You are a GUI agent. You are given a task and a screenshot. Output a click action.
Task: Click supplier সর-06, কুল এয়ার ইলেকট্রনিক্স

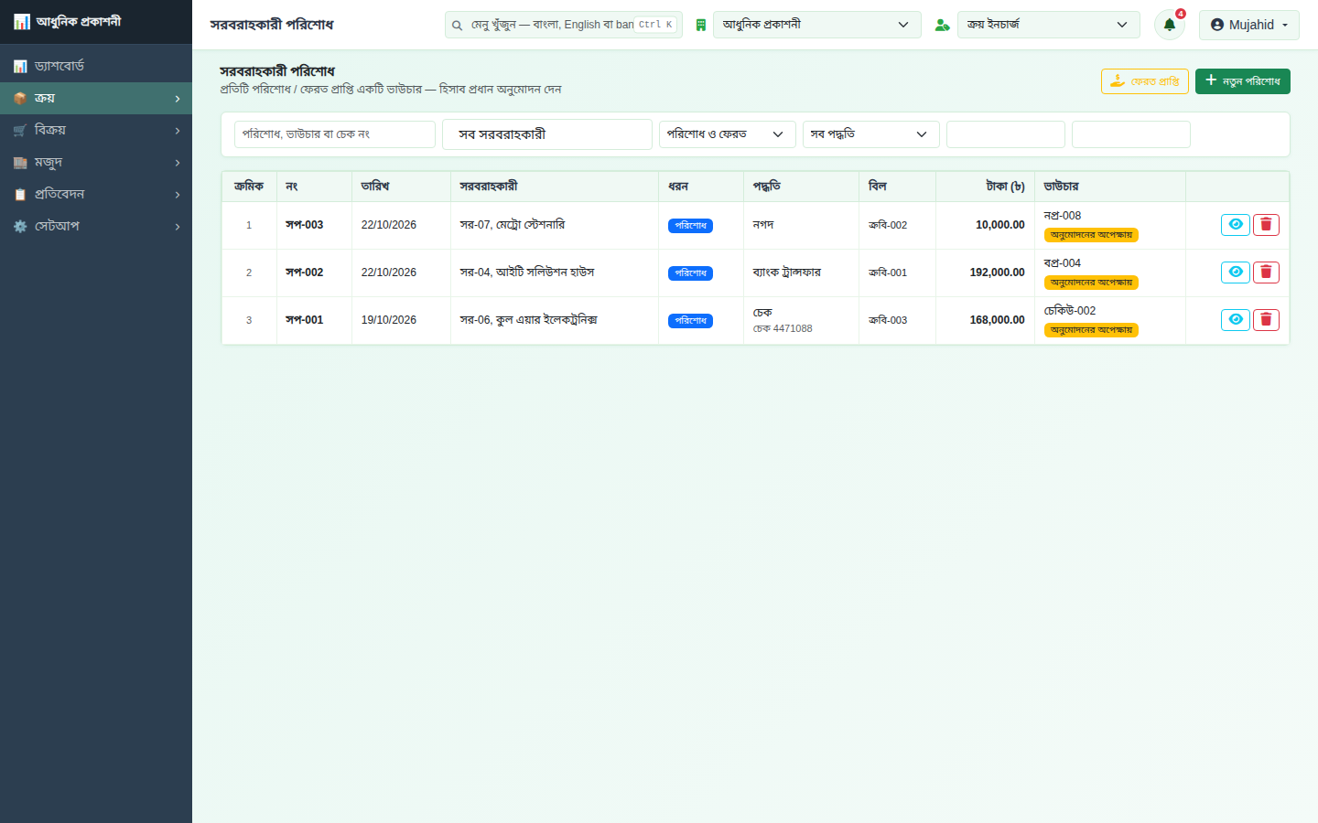point(529,320)
